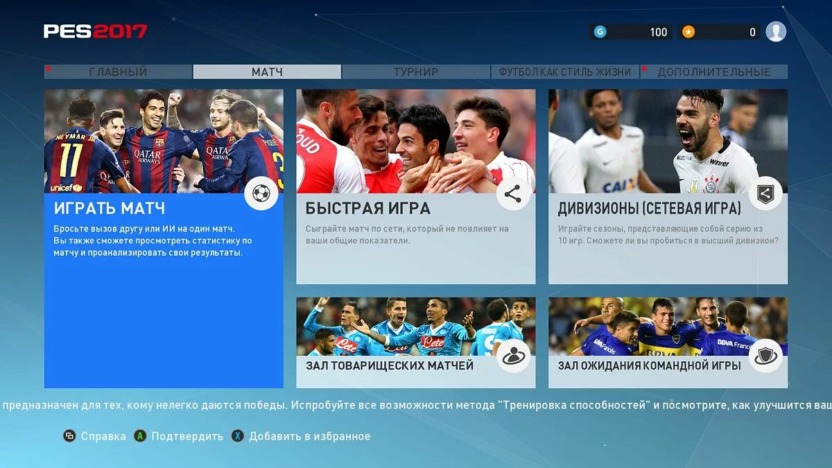Click the orange star coin icon
Screen dimensions: 832x468
tap(688, 31)
